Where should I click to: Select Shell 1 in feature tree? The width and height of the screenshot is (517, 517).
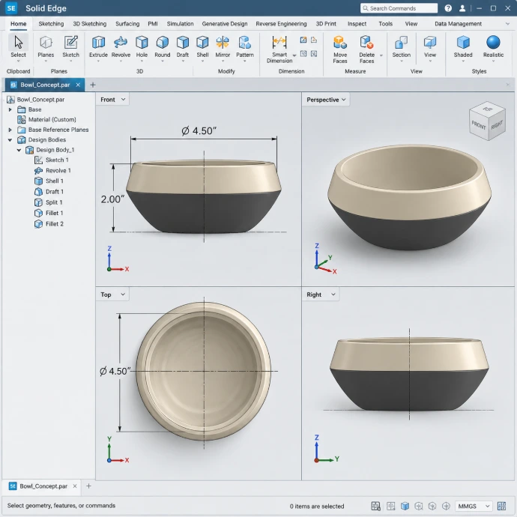(49, 181)
